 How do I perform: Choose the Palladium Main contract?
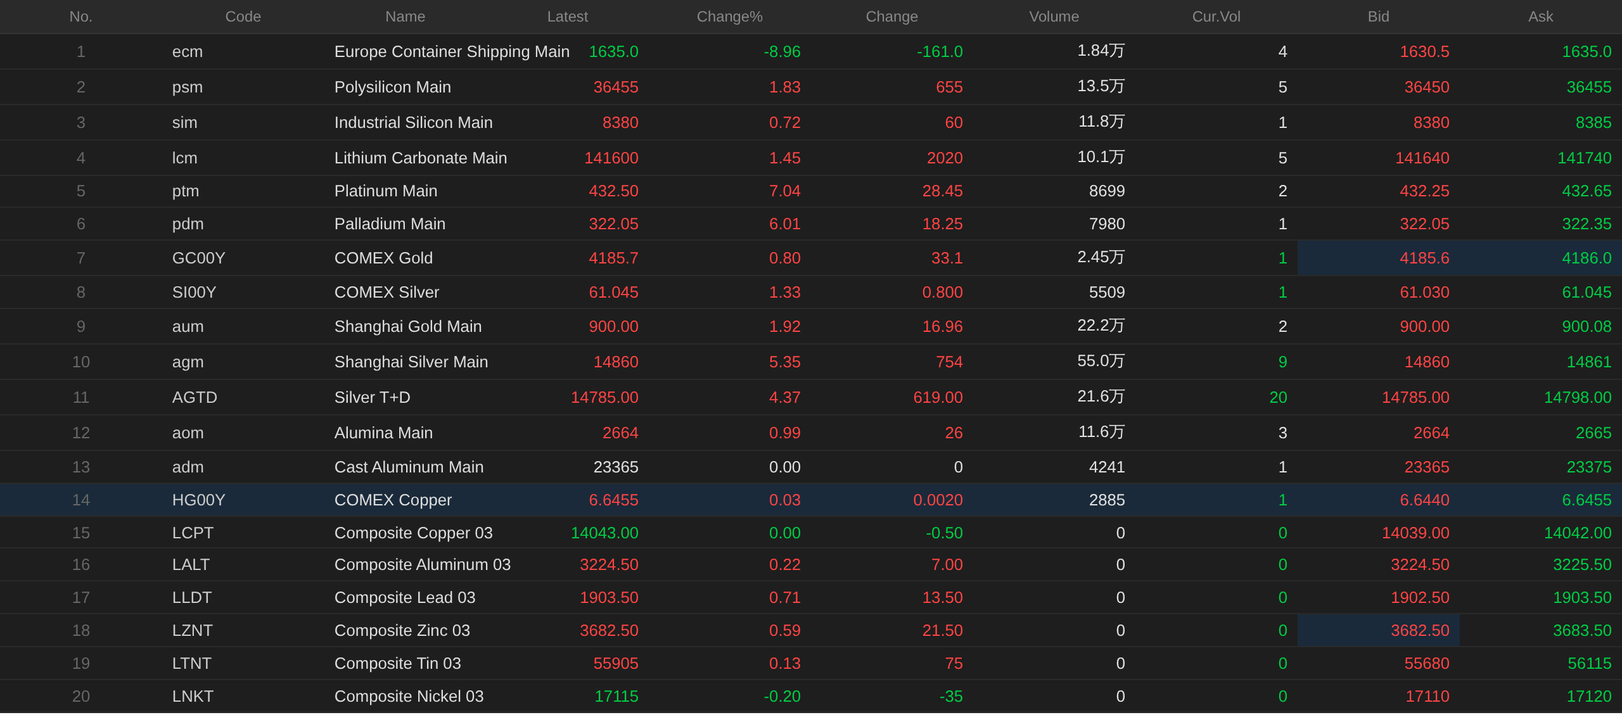click(390, 224)
